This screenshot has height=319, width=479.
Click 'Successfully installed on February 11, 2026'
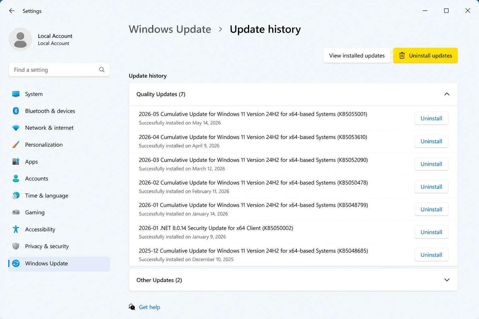click(184, 191)
